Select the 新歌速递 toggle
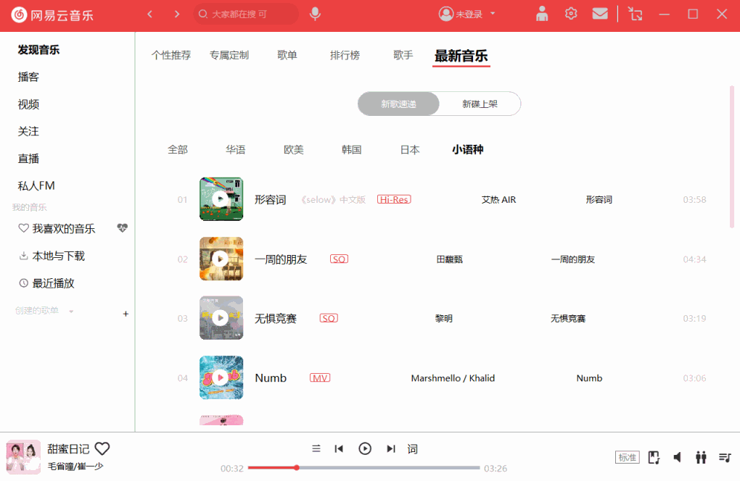This screenshot has width=740, height=481. [x=398, y=104]
